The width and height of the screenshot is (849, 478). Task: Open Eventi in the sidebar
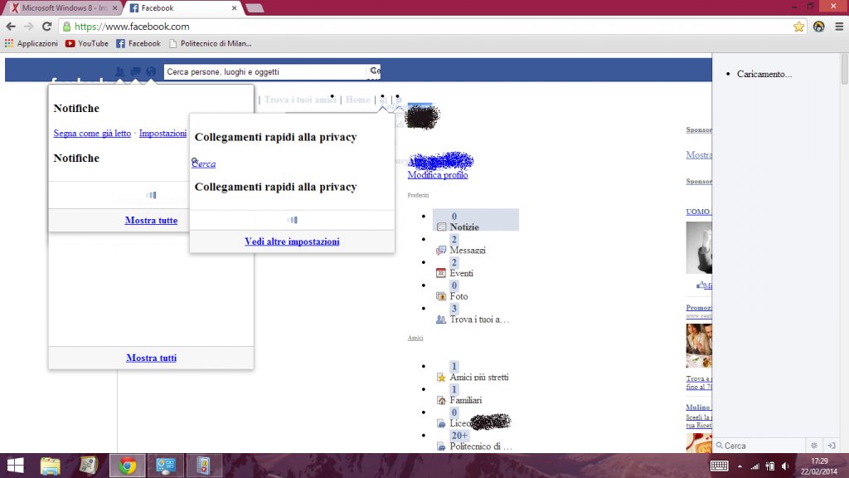tap(461, 273)
